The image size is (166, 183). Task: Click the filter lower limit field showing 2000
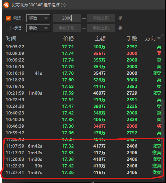pyautogui.click(x=67, y=18)
